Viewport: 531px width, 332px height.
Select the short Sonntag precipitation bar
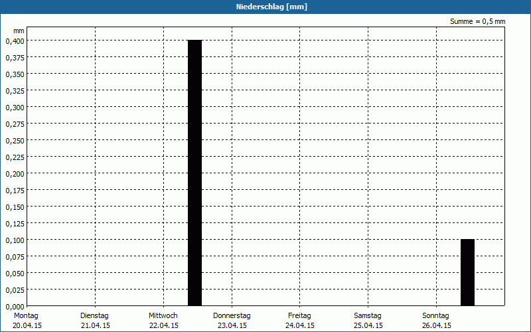467,272
